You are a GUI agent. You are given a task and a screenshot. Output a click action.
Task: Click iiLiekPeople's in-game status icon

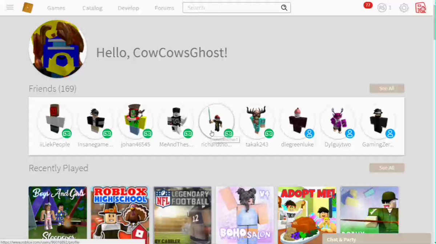66,133
